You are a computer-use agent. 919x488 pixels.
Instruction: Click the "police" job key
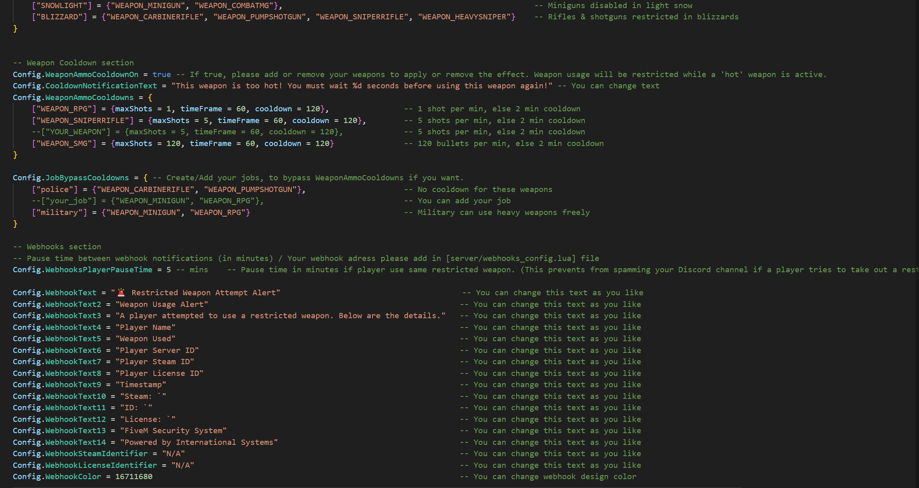(x=55, y=190)
